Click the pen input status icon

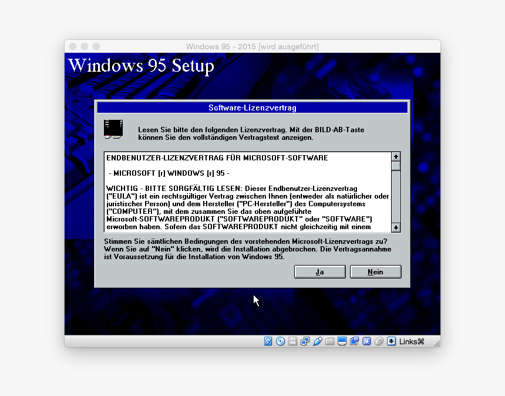pos(318,341)
